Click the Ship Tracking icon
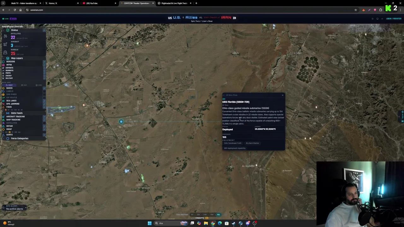 pos(3,120)
